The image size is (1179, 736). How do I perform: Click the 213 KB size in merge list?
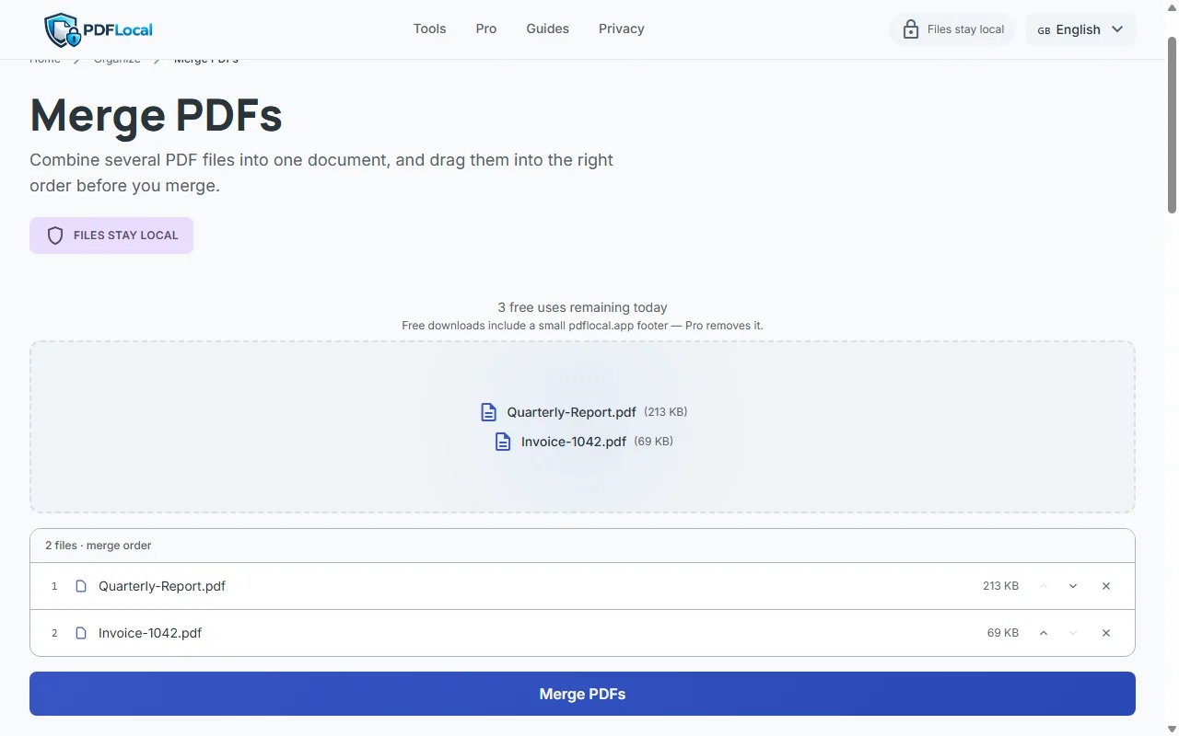pyautogui.click(x=1000, y=586)
